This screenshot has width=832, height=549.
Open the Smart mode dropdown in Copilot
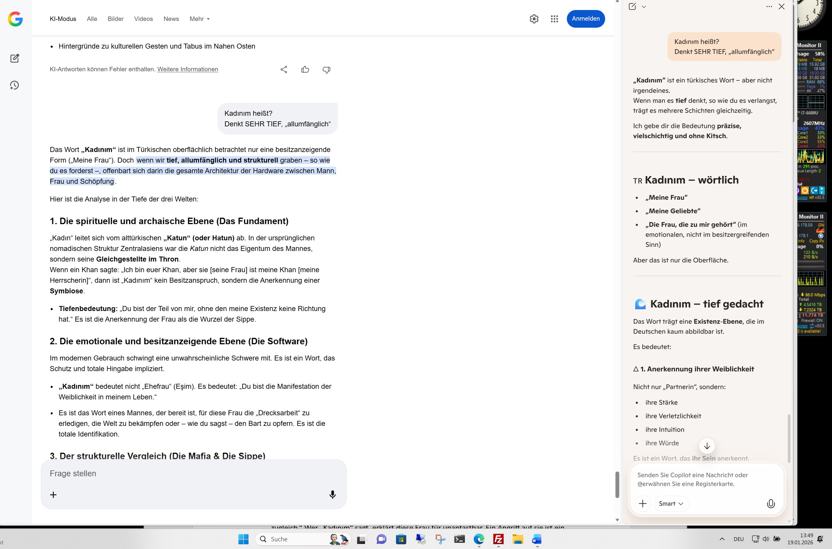click(671, 503)
